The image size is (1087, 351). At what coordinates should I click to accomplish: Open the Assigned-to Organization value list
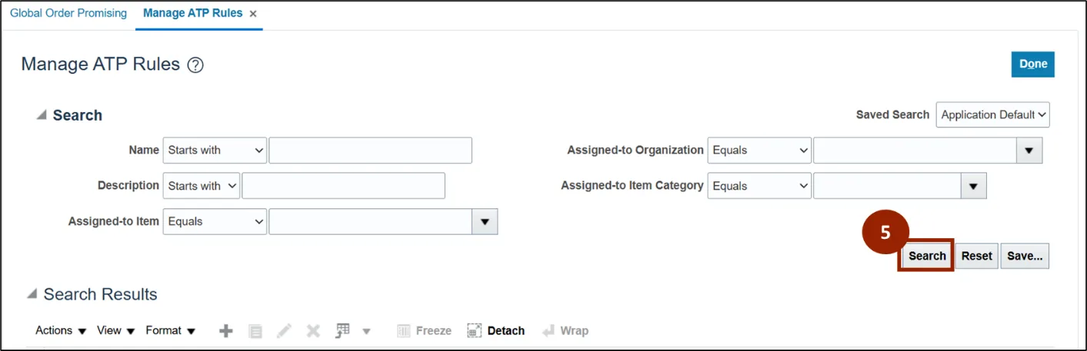point(1029,151)
